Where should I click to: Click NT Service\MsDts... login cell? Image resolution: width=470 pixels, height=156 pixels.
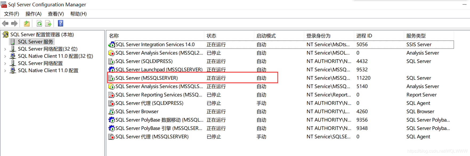coord(328,45)
